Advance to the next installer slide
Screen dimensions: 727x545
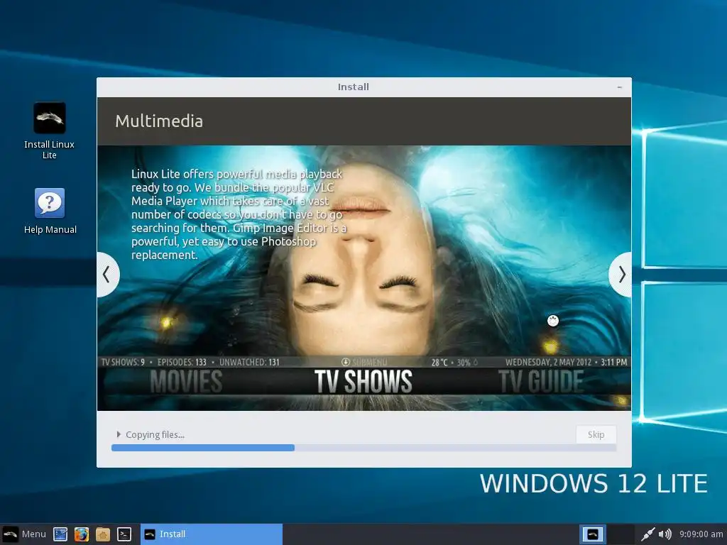[x=621, y=275]
